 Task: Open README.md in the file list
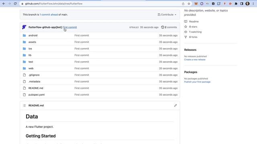[x=36, y=88]
